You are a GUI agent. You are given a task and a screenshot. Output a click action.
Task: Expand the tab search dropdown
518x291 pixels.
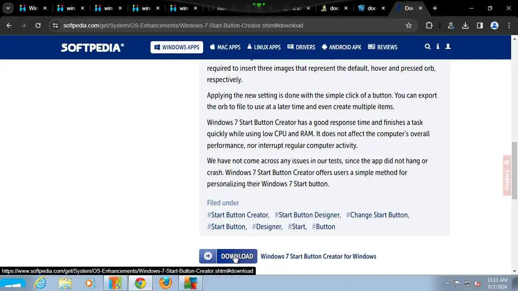(x=8, y=8)
